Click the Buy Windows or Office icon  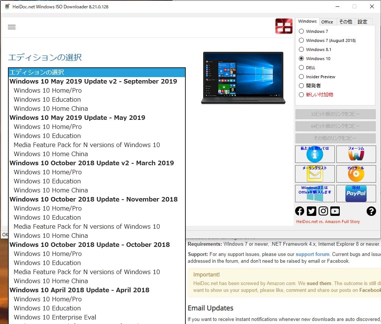coord(315,194)
